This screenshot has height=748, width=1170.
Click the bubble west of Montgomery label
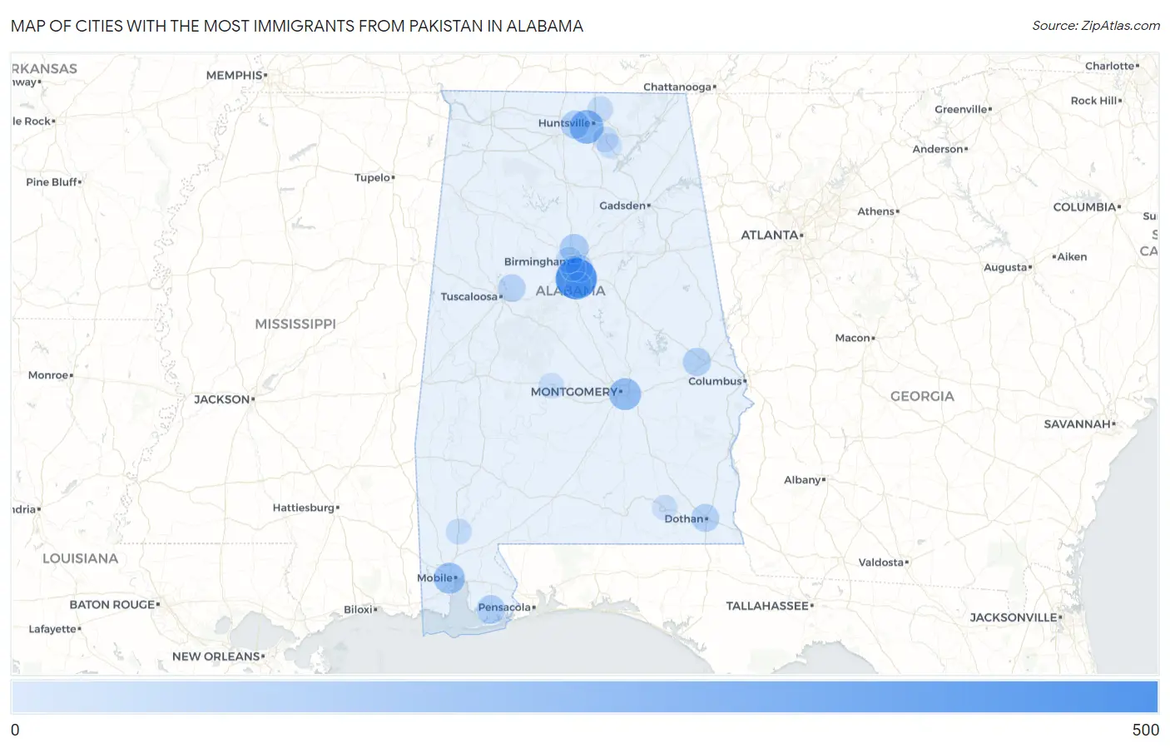tap(551, 385)
